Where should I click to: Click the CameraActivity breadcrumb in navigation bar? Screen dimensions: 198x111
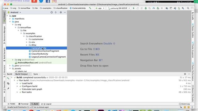78,8
